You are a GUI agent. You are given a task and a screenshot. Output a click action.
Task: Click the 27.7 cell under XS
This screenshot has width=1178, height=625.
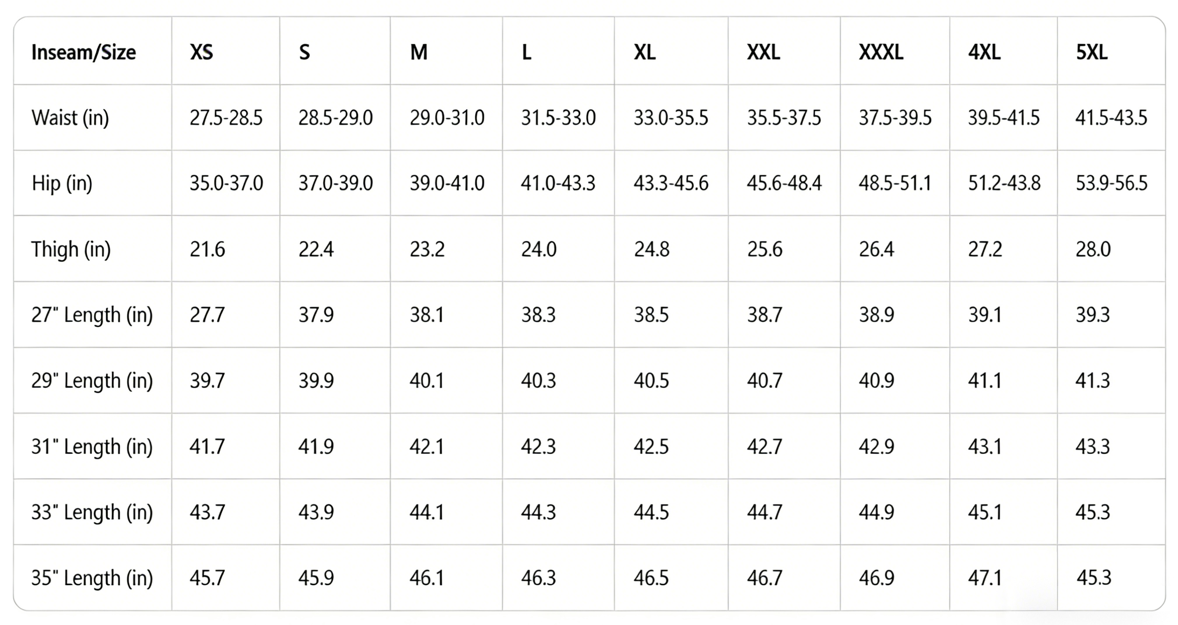pos(207,314)
